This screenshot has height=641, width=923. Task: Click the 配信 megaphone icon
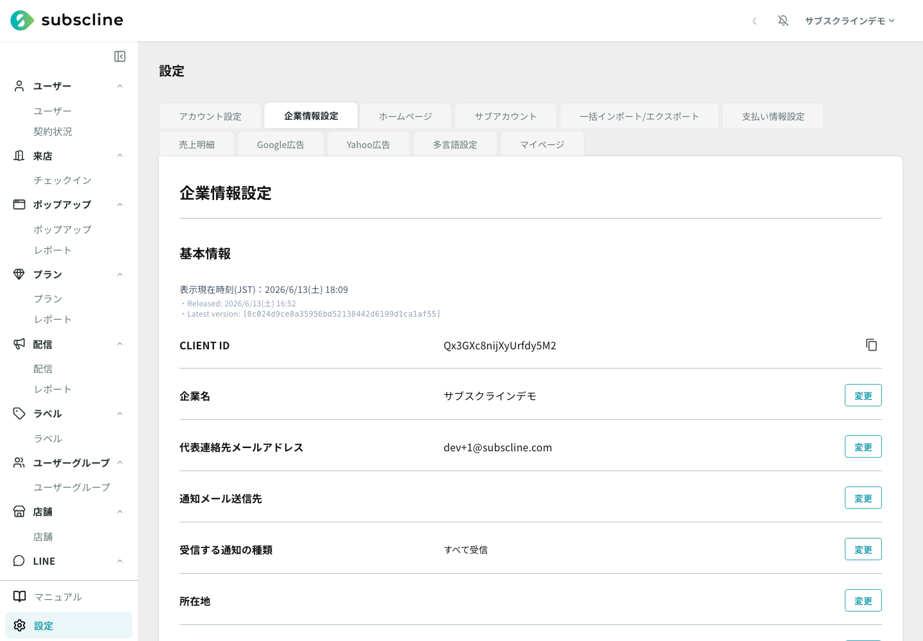[x=19, y=344]
